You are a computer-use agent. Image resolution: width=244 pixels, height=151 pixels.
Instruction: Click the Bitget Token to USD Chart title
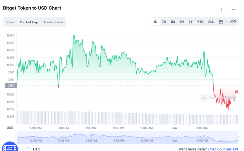click(32, 8)
